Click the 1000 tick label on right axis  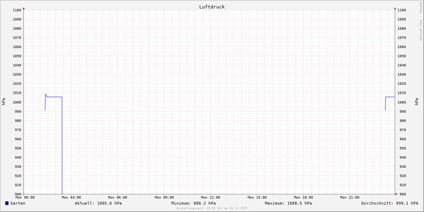pos(402,102)
